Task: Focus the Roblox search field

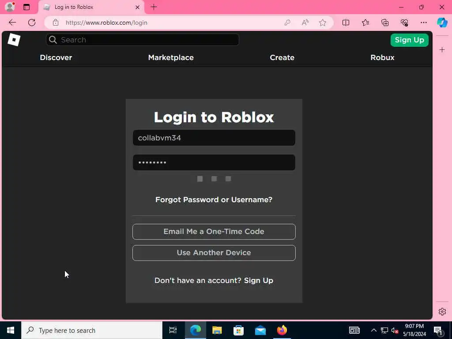Action: pos(143,40)
